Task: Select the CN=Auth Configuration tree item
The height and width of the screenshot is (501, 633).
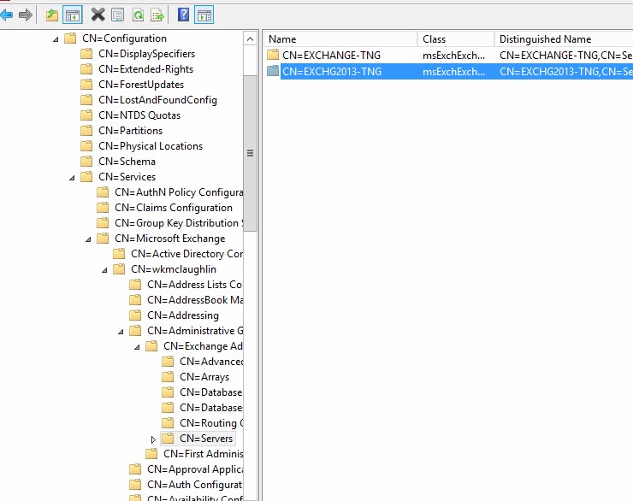Action: click(x=195, y=485)
